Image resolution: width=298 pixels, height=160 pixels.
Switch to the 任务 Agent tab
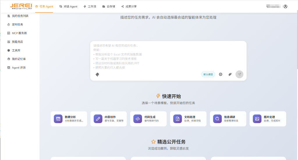pos(44,6)
